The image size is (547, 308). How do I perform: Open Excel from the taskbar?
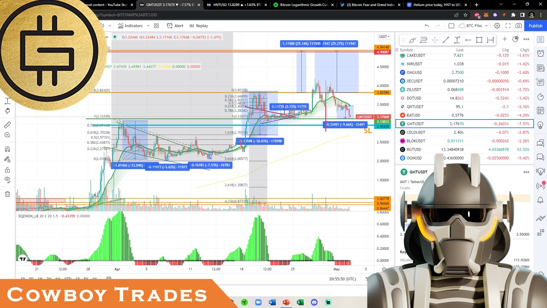(300, 302)
